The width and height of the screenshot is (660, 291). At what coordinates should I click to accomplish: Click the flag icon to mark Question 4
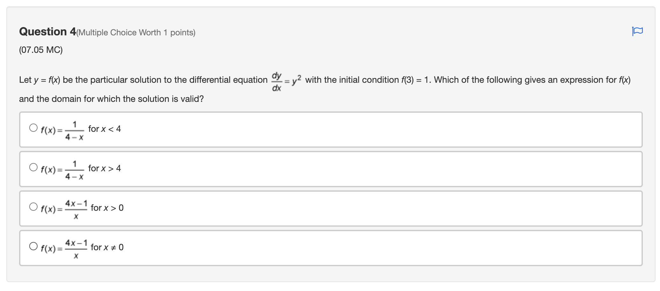click(637, 31)
